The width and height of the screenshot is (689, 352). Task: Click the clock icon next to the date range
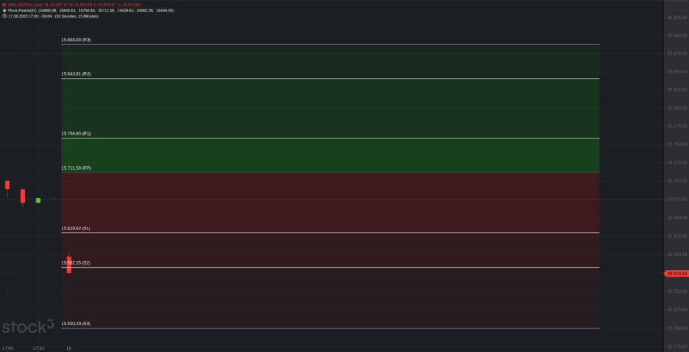click(4, 16)
